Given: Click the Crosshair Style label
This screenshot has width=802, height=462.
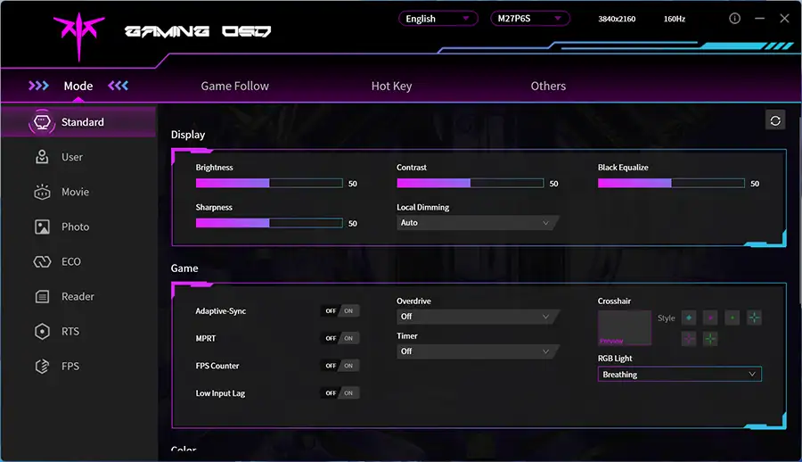Looking at the screenshot, I should (666, 318).
